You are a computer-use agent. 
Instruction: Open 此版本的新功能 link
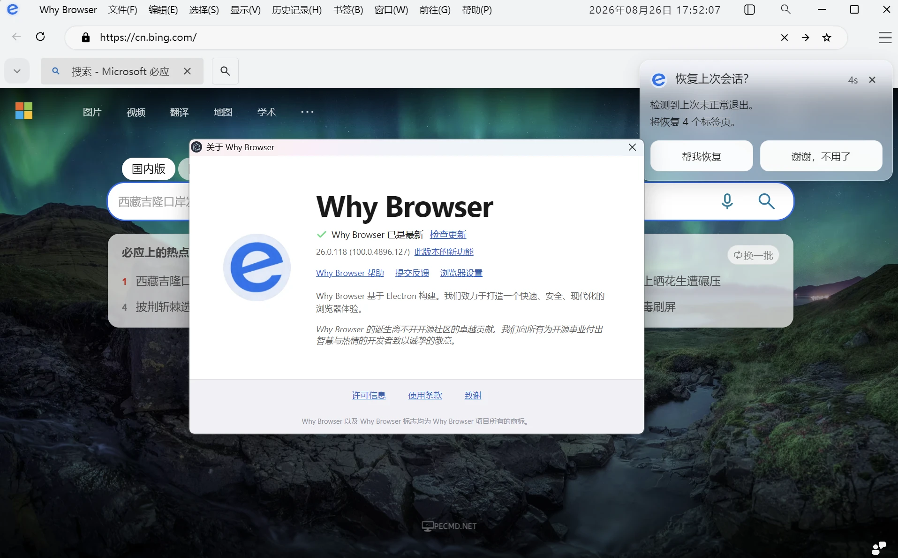(444, 252)
